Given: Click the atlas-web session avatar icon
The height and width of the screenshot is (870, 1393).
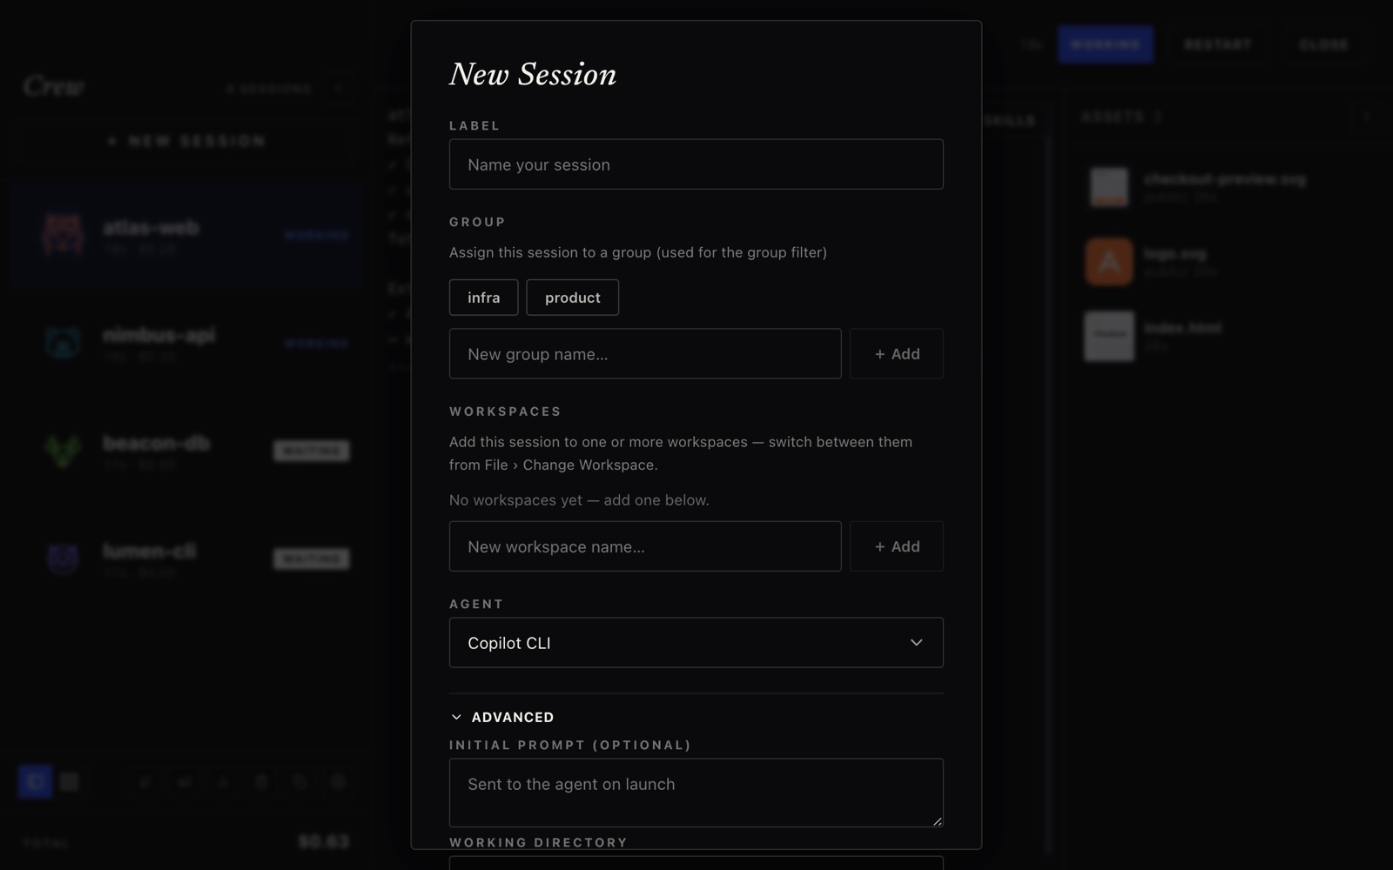Looking at the screenshot, I should (63, 234).
